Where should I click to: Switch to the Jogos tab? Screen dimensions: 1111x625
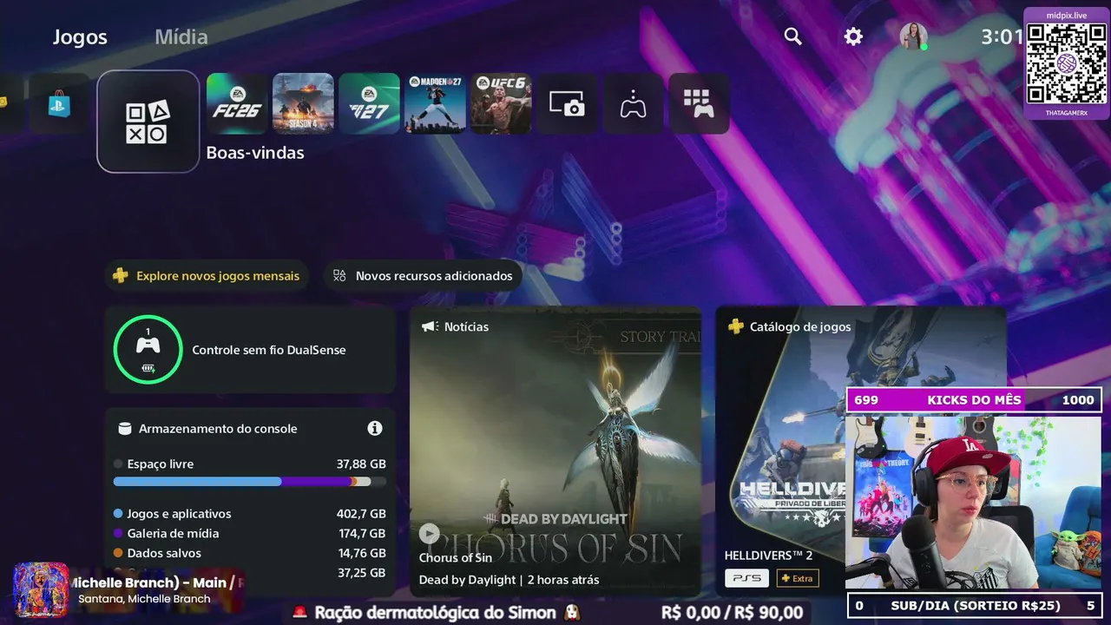pyautogui.click(x=80, y=36)
